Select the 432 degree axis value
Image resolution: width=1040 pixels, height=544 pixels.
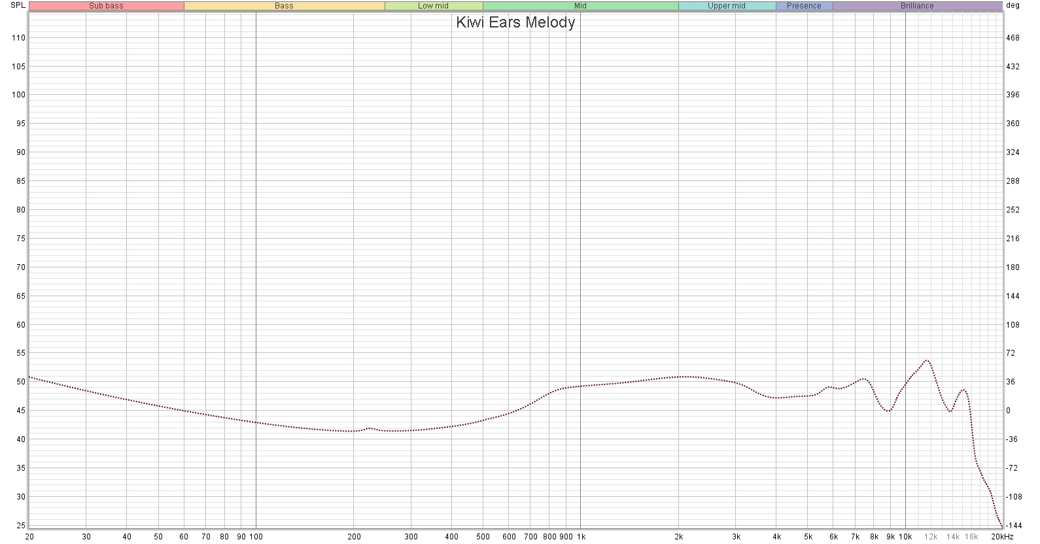(x=1013, y=67)
